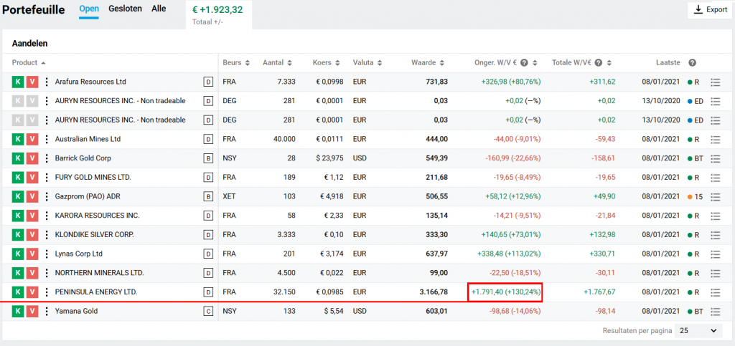Image resolution: width=735 pixels, height=346 pixels.
Task: Open Lynas Corp Ltd product link
Action: point(79,254)
